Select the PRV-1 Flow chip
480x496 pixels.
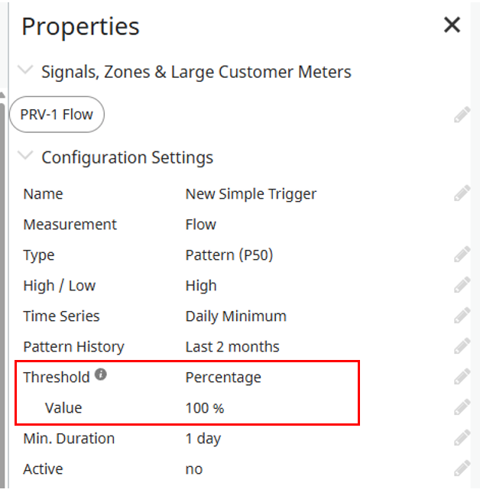57,115
